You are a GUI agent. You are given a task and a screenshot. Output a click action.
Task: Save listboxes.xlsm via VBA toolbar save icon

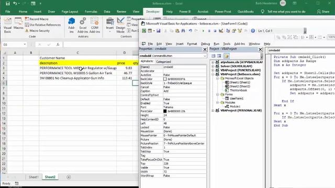[158, 31]
